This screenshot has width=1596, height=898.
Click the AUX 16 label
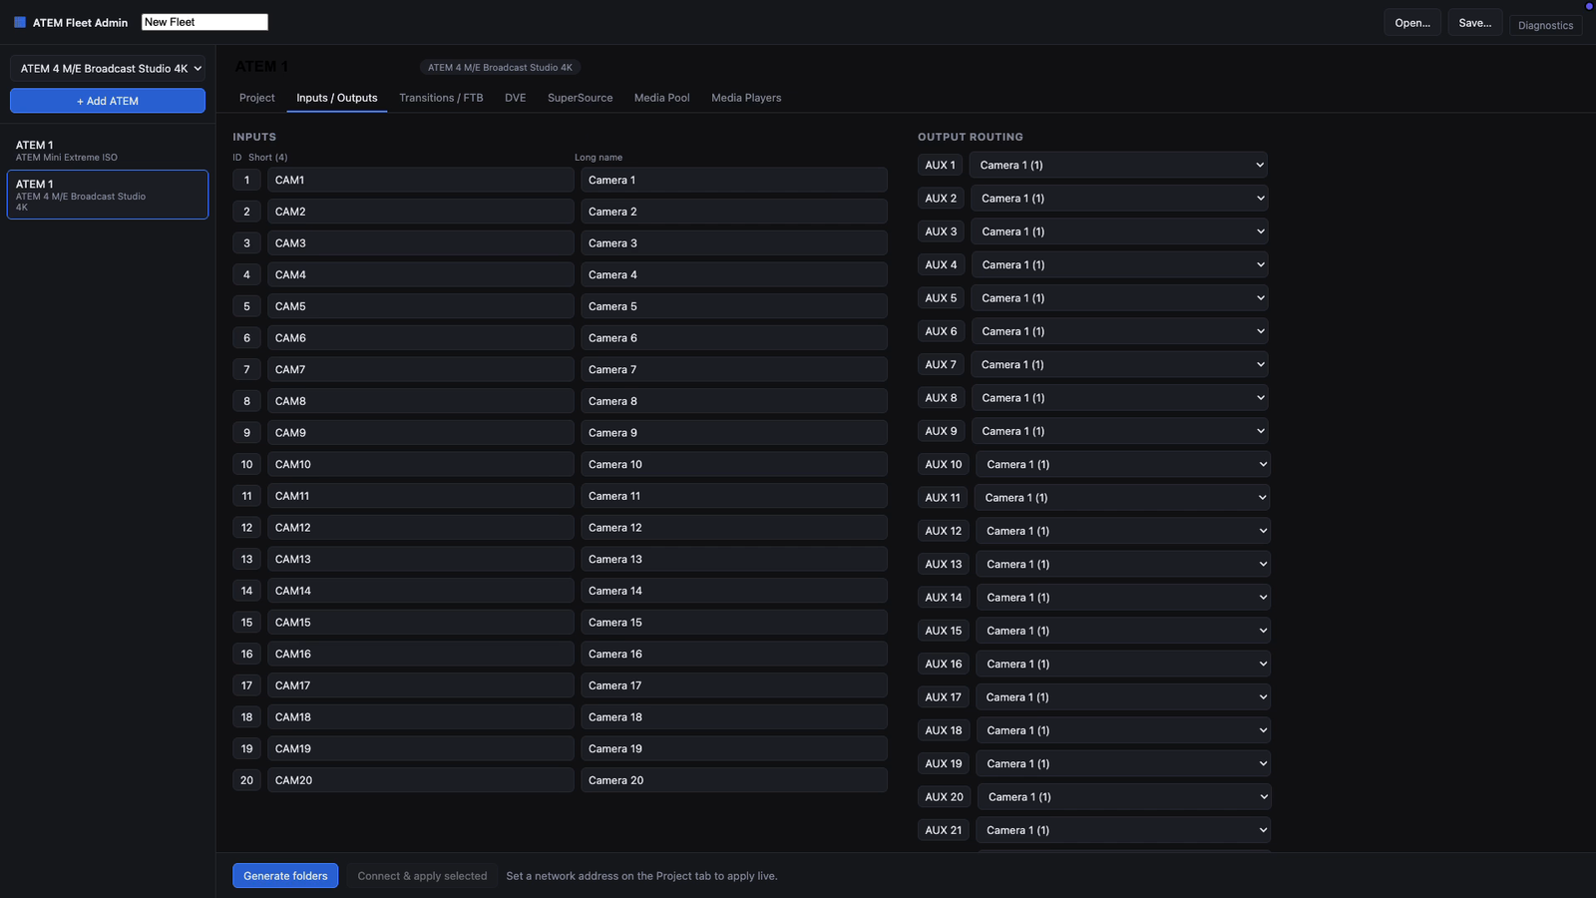(944, 664)
